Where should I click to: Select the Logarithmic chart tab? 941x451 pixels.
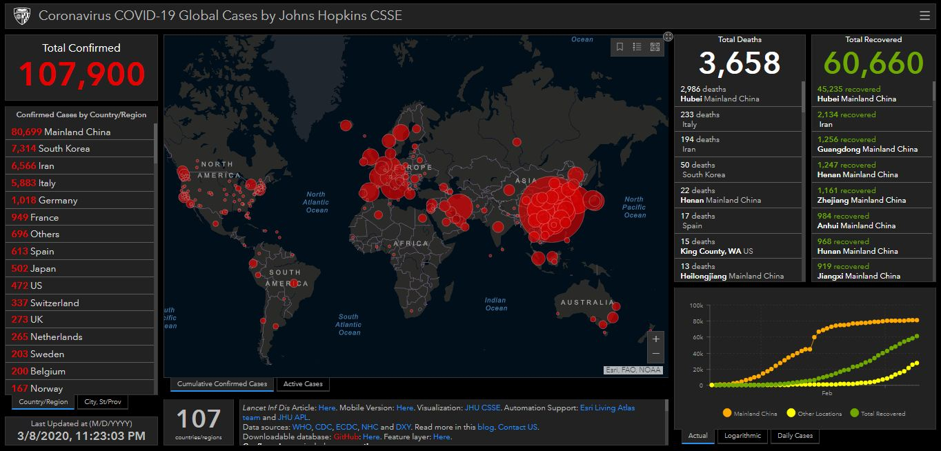click(742, 436)
